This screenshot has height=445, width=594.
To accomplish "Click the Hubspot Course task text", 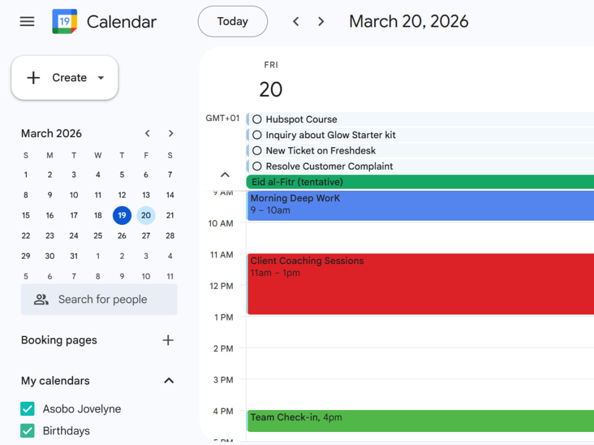I will (x=302, y=120).
